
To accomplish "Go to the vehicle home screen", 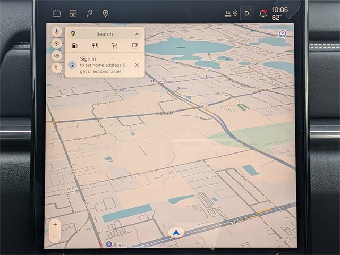I will tap(57, 13).
